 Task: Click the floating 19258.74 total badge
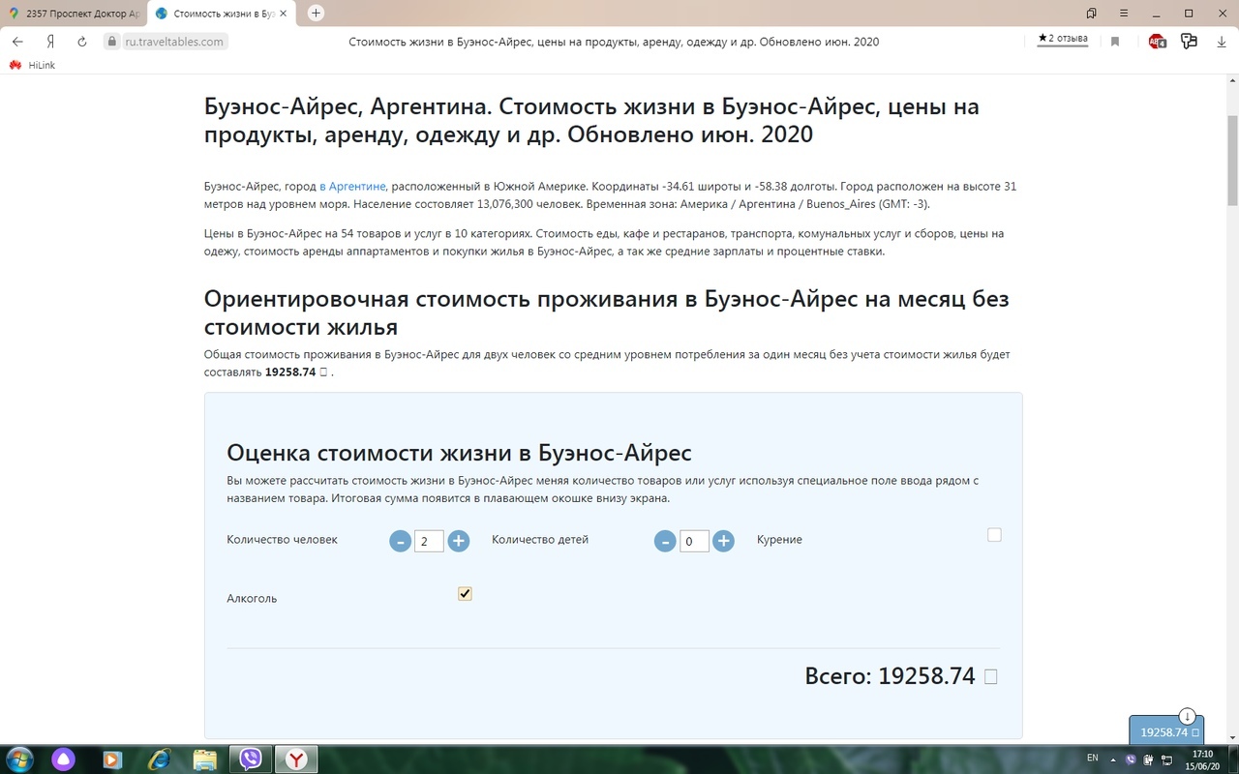[x=1166, y=732]
